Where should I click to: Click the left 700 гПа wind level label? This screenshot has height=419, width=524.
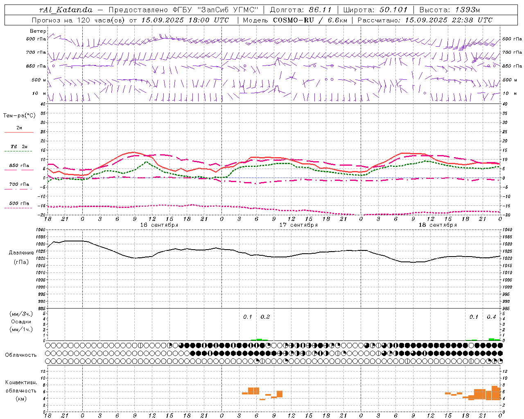pos(36,52)
